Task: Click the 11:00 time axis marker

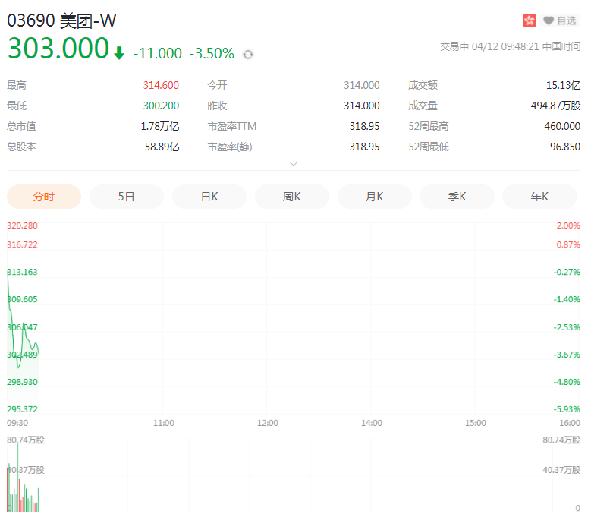Action: click(163, 423)
